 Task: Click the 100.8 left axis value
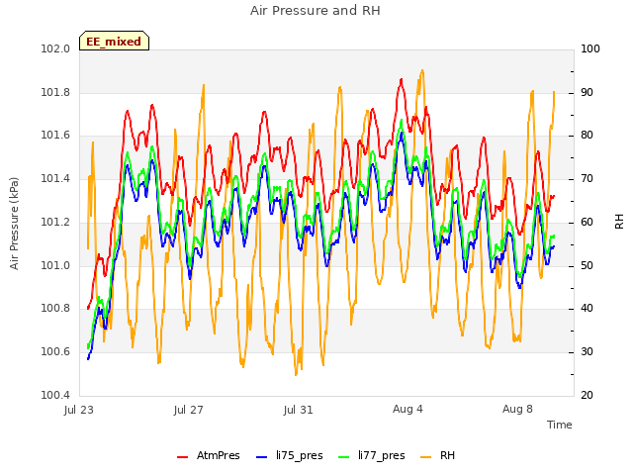coord(55,309)
